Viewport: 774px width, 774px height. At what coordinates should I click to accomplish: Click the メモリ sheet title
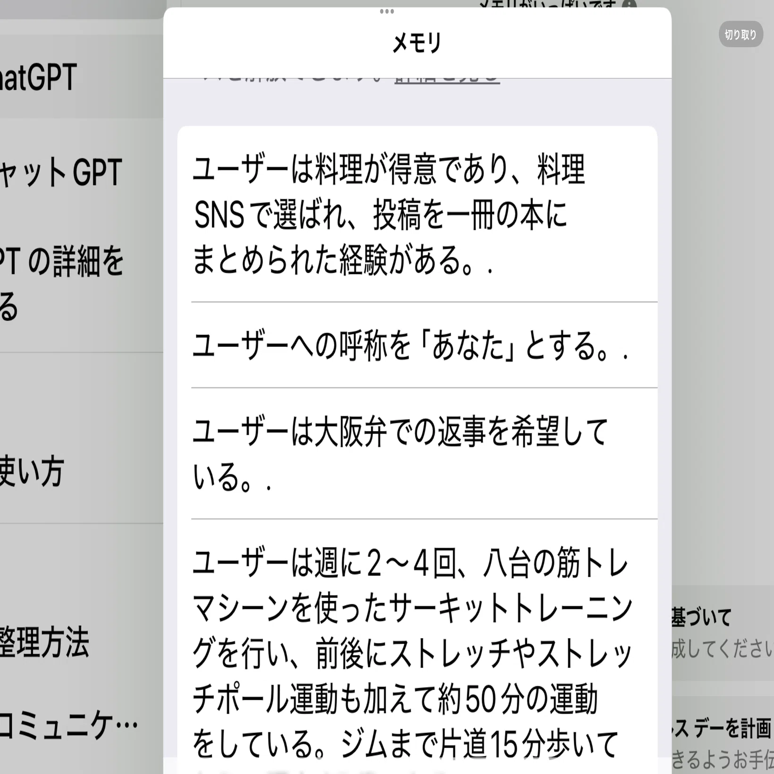pos(417,43)
